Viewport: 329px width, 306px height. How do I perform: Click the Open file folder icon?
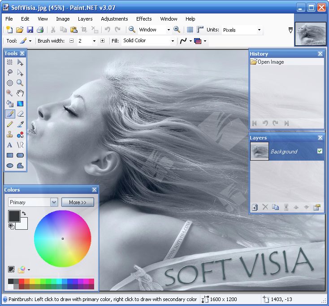20,30
